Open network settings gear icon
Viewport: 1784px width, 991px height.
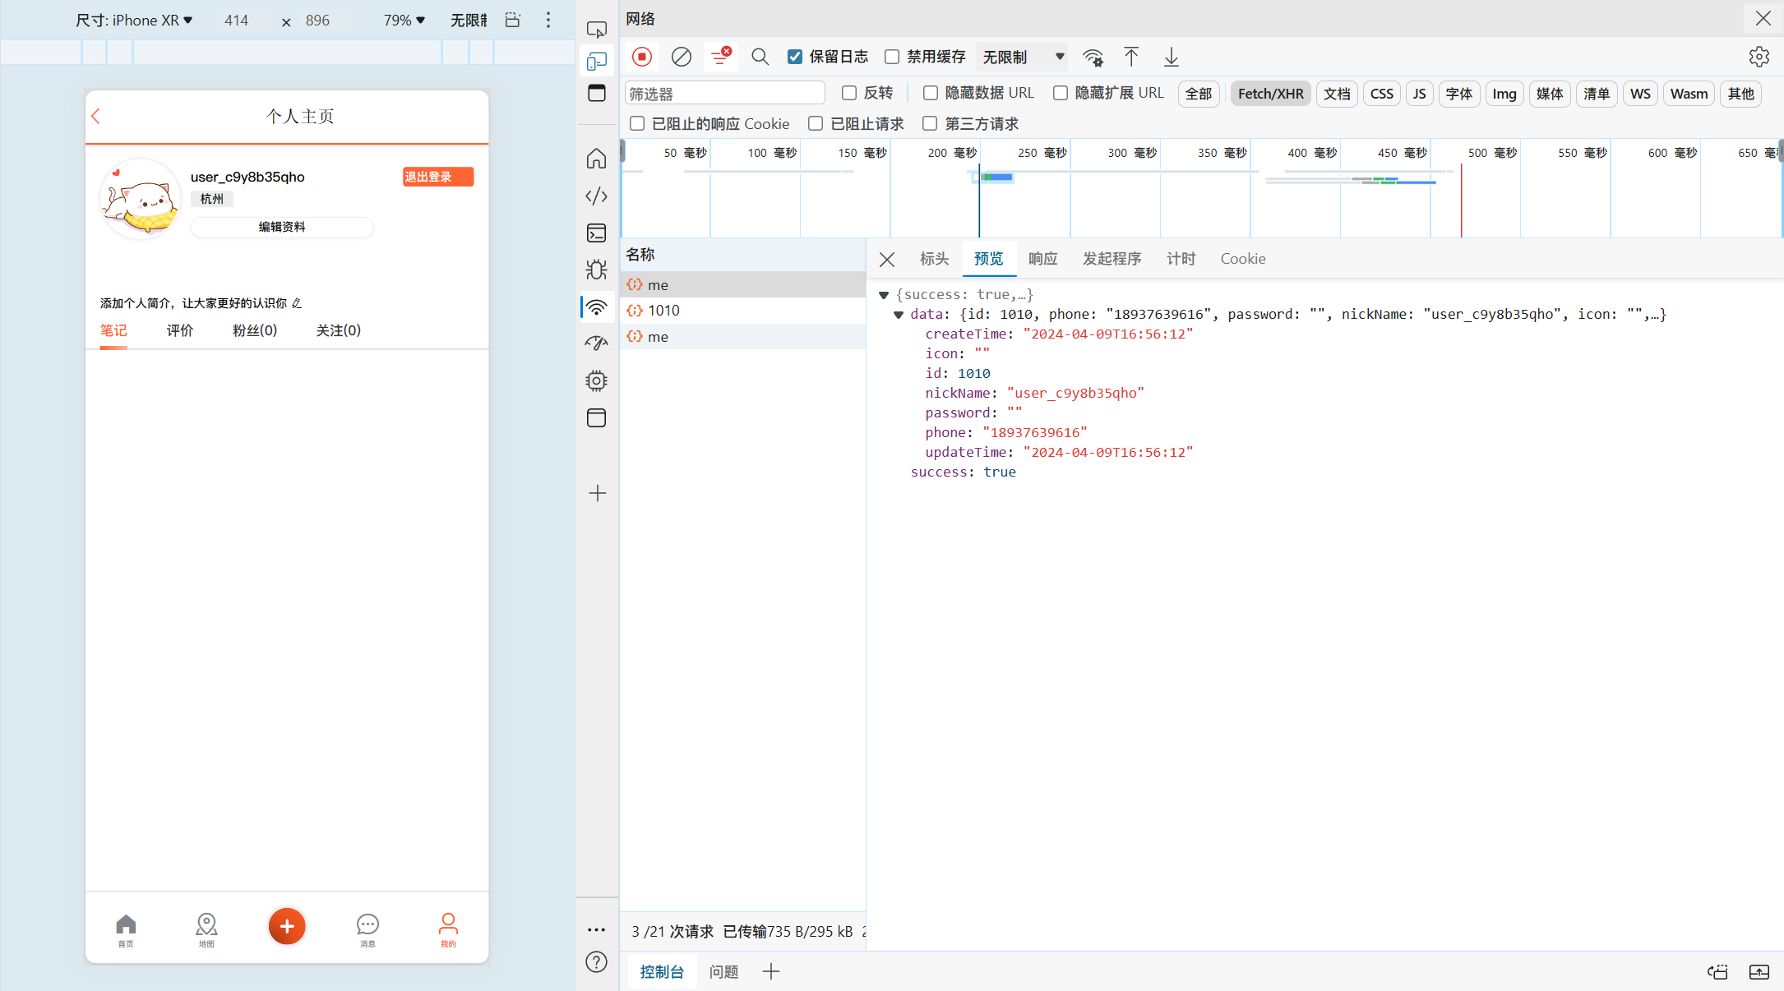pyautogui.click(x=1759, y=57)
